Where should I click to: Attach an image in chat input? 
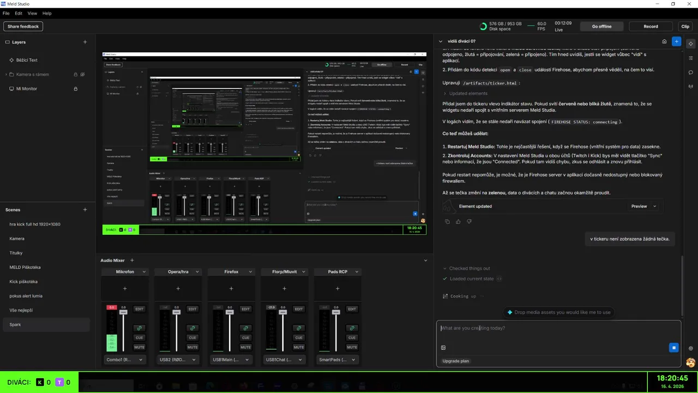pyautogui.click(x=443, y=348)
